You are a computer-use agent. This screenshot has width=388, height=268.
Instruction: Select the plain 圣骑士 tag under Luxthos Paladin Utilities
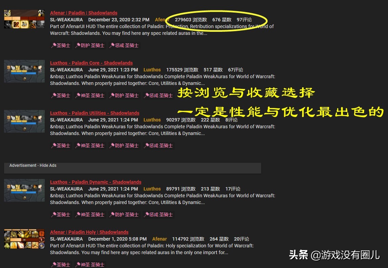(61, 146)
